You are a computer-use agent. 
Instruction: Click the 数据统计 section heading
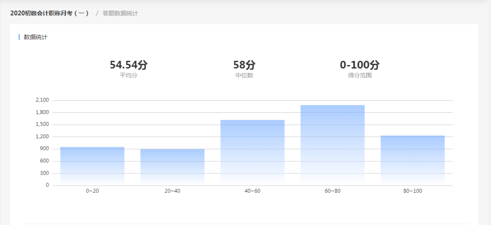click(36, 37)
